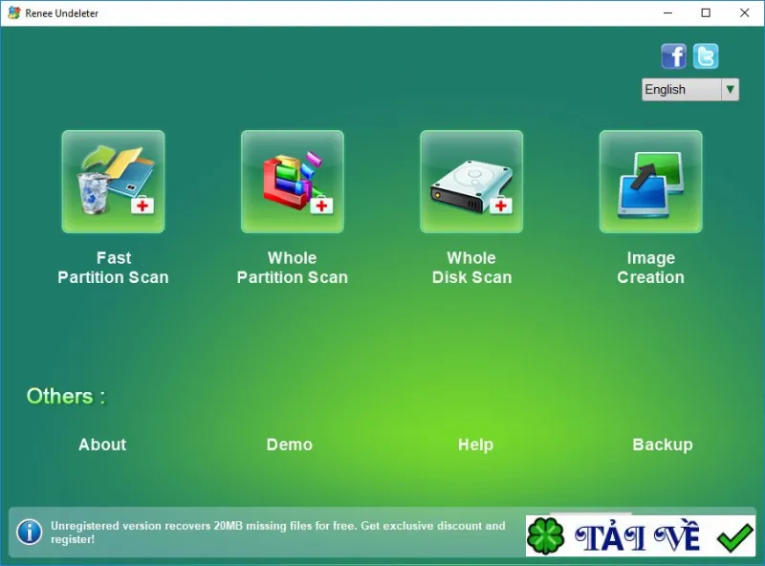Image resolution: width=765 pixels, height=566 pixels.
Task: Click the unregistered version discount message
Action: (278, 533)
